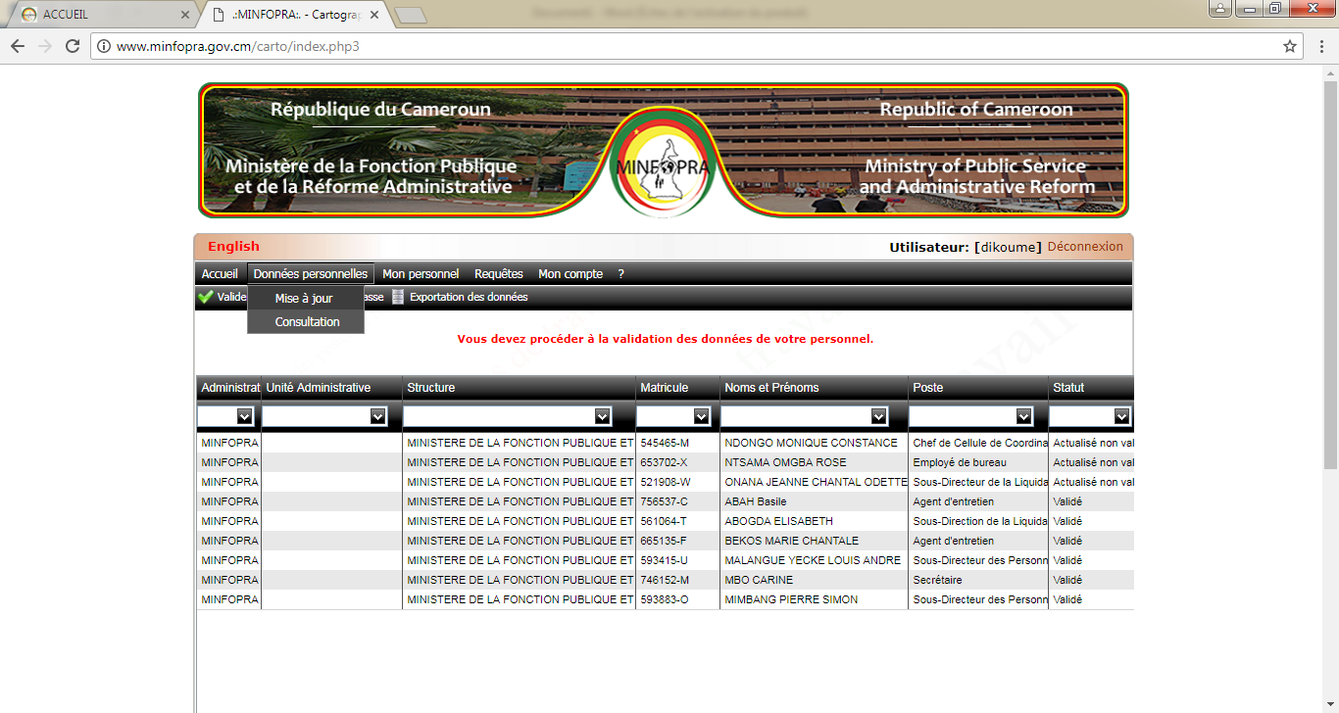Click the username dikoume
This screenshot has width=1339, height=713.
tap(1008, 248)
